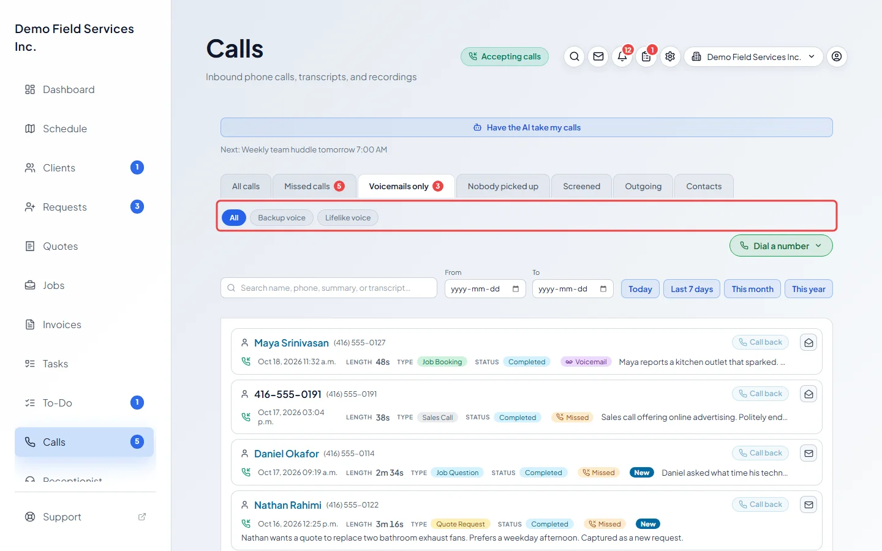Switch to the Screened tab

pos(581,186)
